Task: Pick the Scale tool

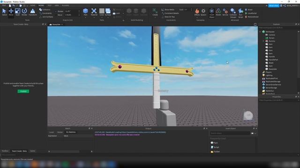Action: 18,12
